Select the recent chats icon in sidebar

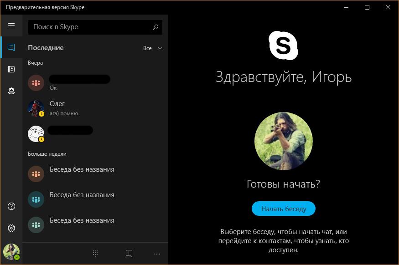coord(11,47)
